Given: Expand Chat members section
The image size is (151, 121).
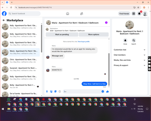Looking at the screenshot, I should pos(130,55).
